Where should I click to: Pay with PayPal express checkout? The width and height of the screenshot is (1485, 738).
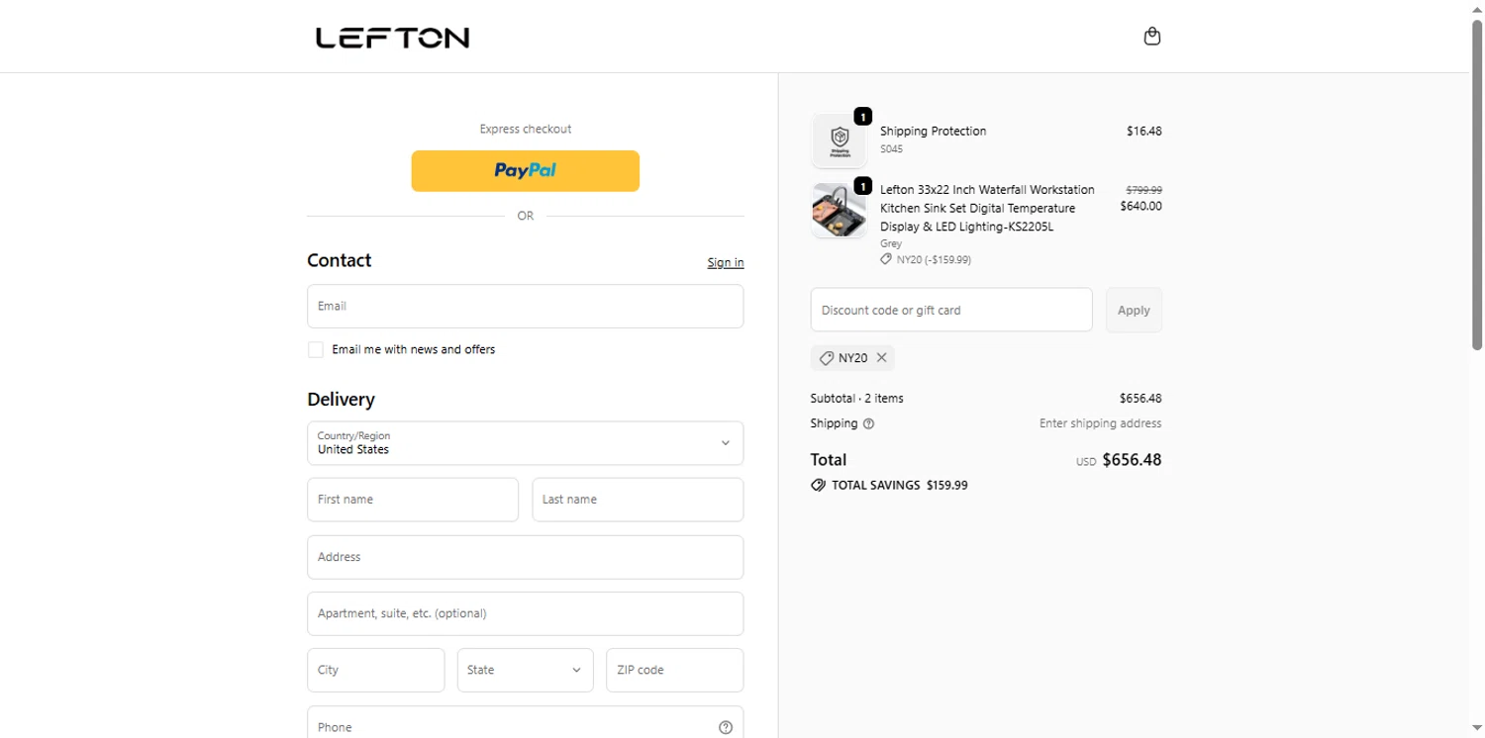coord(526,170)
